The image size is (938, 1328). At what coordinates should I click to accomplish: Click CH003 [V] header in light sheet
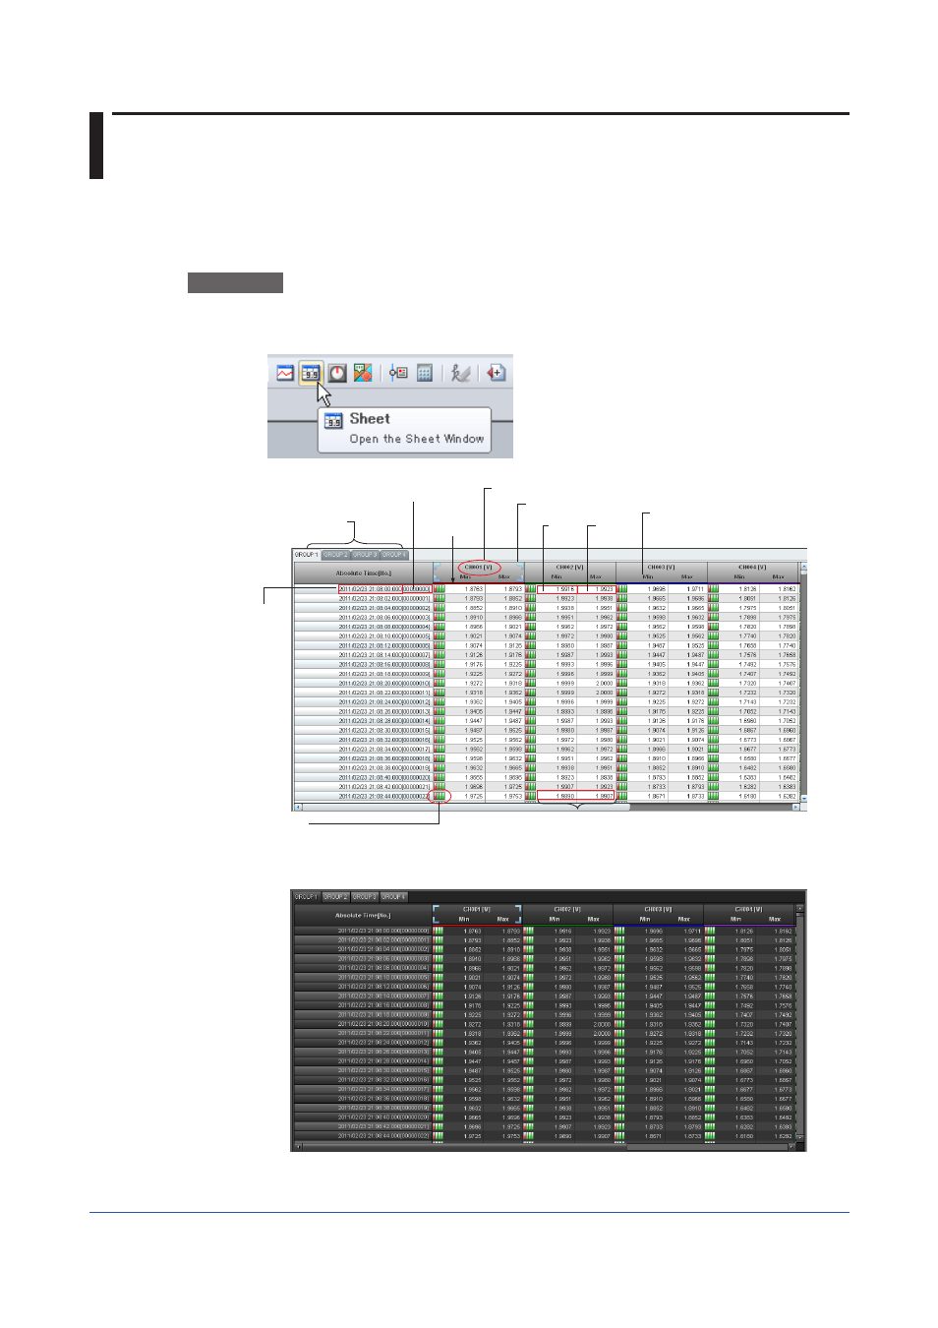[661, 568]
